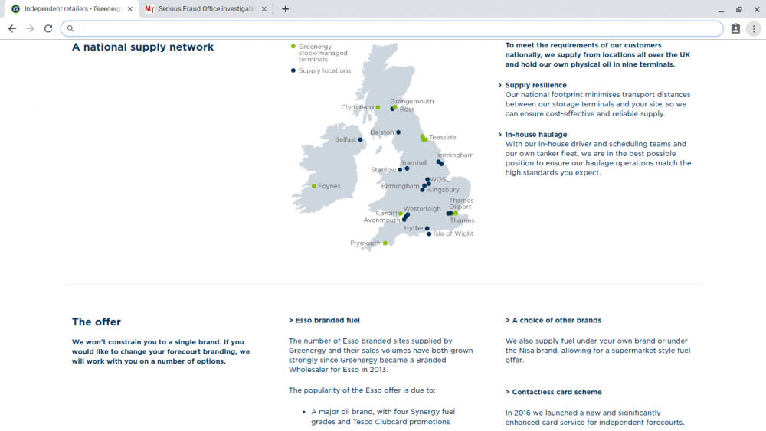This screenshot has width=766, height=431.
Task: Click the Immingham supply location marker
Action: [x=440, y=163]
